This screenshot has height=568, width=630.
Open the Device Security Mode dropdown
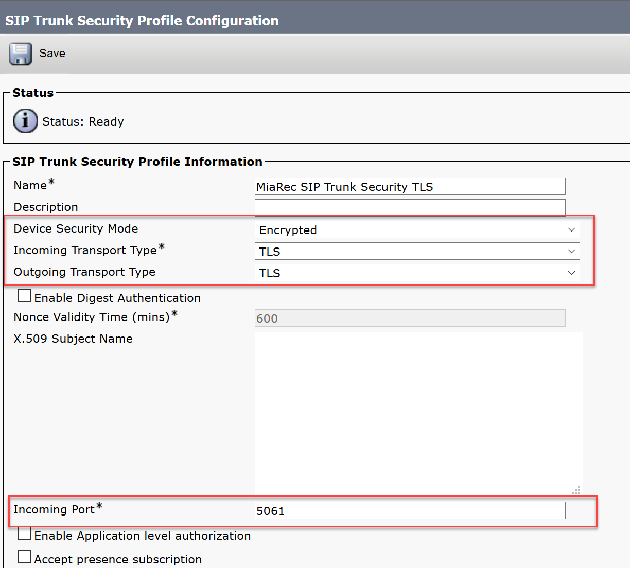[x=417, y=229]
